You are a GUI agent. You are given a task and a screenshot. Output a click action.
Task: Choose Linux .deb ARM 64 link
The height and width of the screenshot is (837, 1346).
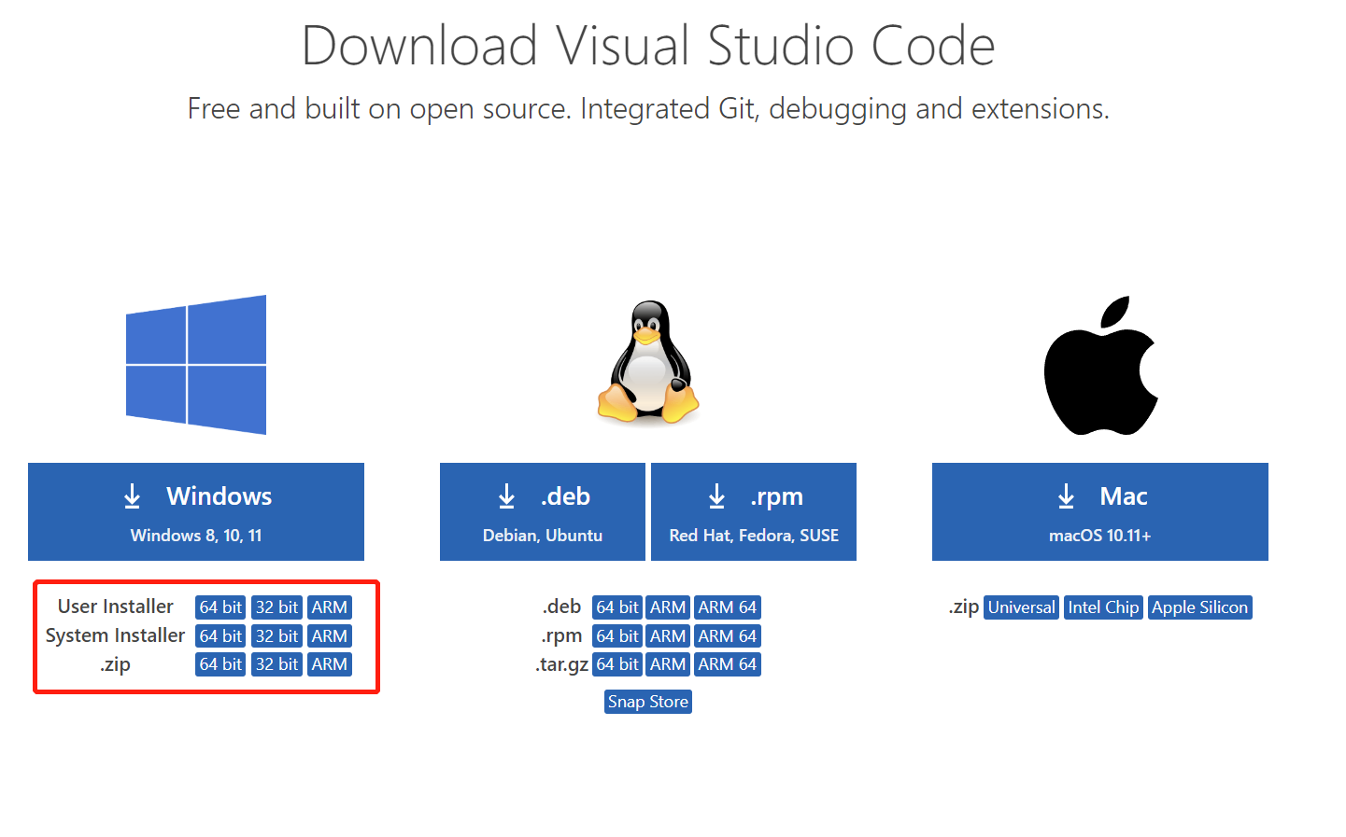(x=728, y=607)
